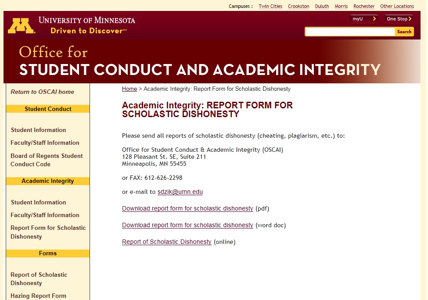
Task: Click the University of Minnesota M logo
Action: click(x=21, y=26)
